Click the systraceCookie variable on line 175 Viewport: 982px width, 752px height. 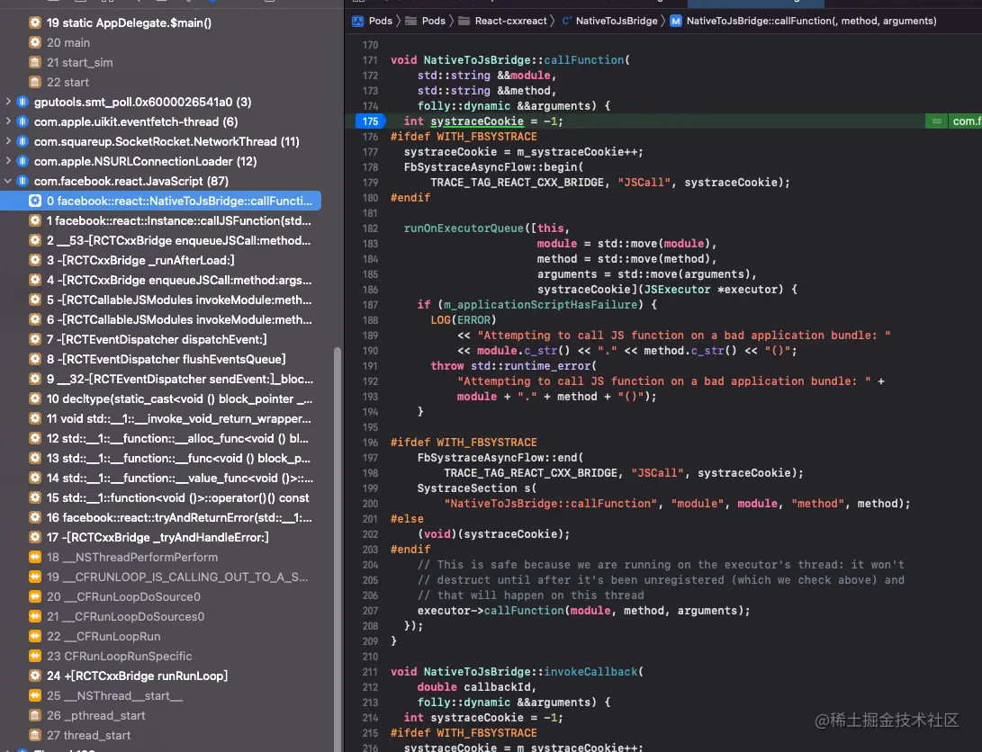click(476, 121)
